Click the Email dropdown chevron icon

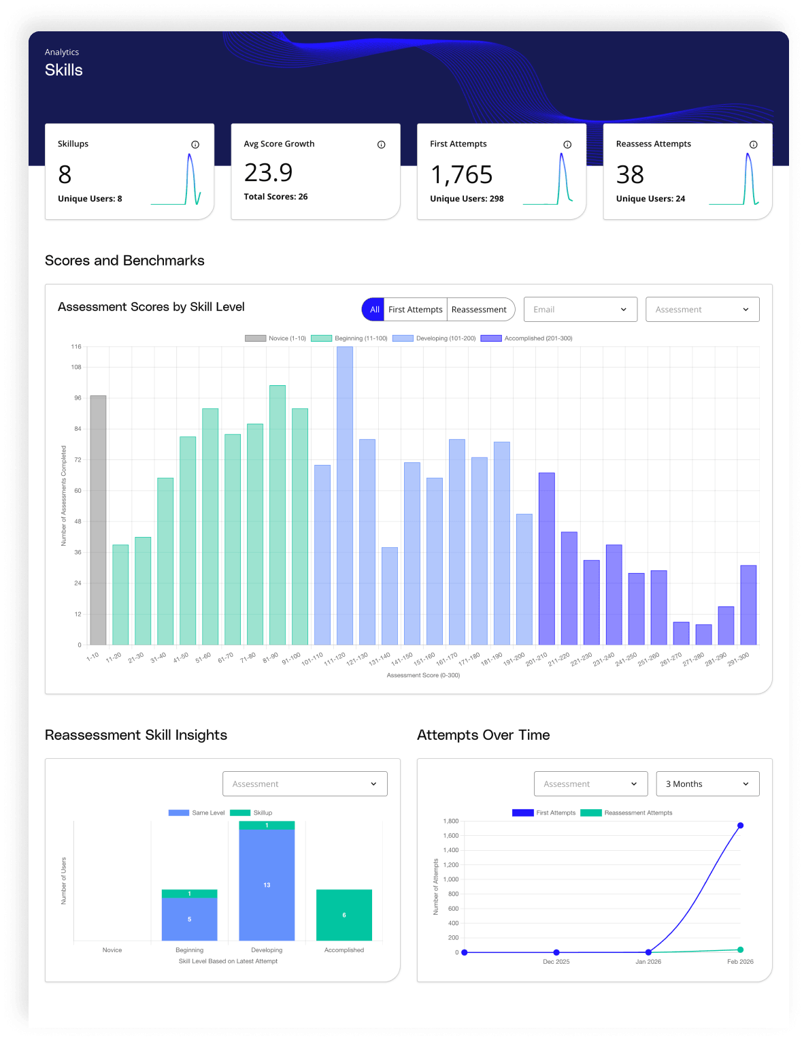623,309
